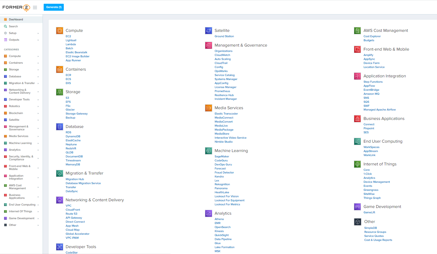437x254 pixels.
Task: Click the Analytics category icon in main panel
Action: [x=208, y=213]
